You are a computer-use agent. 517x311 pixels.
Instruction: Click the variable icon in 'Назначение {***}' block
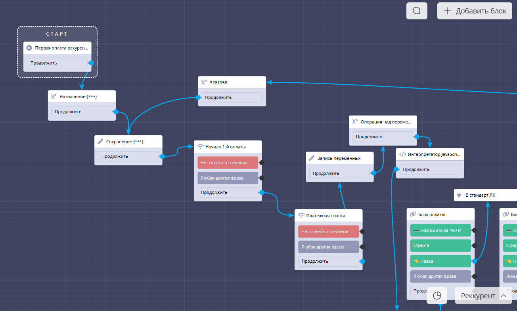tap(54, 97)
